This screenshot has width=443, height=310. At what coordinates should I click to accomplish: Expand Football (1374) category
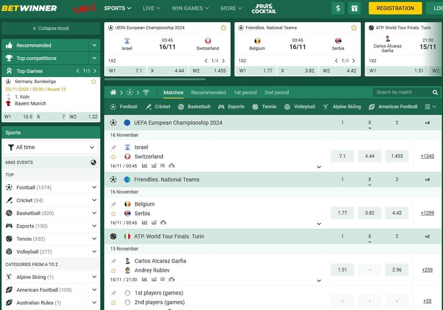coord(94,187)
